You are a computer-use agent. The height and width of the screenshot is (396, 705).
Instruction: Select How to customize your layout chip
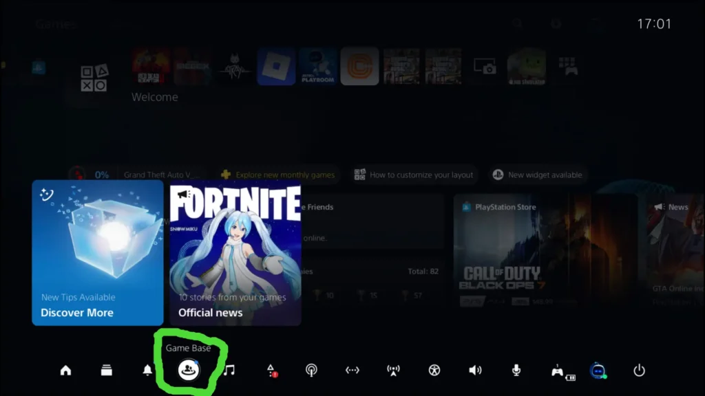(414, 175)
